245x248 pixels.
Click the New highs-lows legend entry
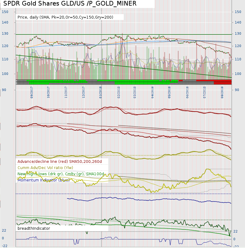pos(61,174)
